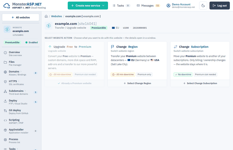Click the Messages count badge 11
233x150 pixels.
[x=158, y=6]
